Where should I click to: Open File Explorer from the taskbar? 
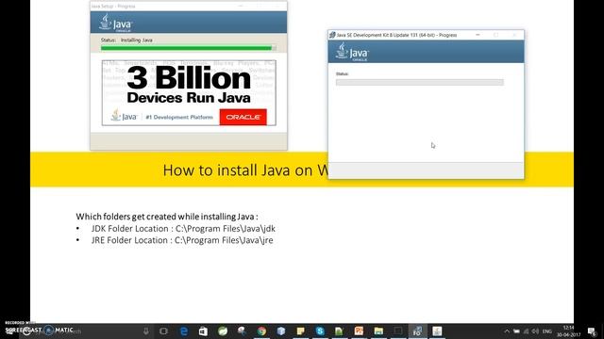click(378, 331)
